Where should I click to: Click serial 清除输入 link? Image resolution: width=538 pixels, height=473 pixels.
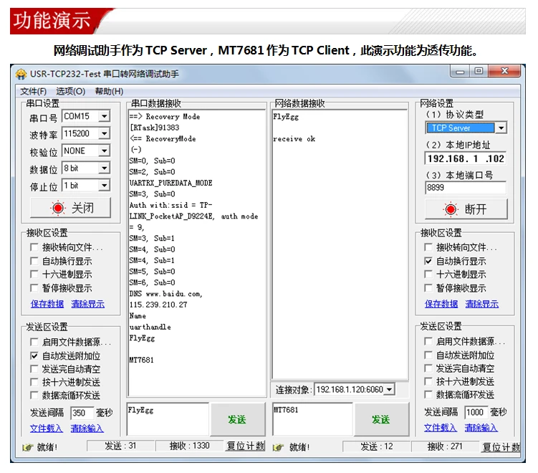click(87, 429)
